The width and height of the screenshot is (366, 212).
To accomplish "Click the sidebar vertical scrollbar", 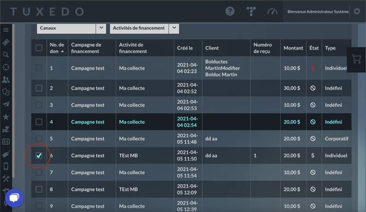I will tap(13, 100).
